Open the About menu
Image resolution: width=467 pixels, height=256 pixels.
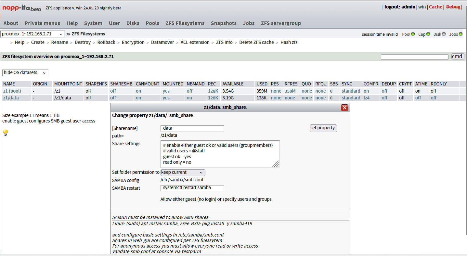click(11, 23)
